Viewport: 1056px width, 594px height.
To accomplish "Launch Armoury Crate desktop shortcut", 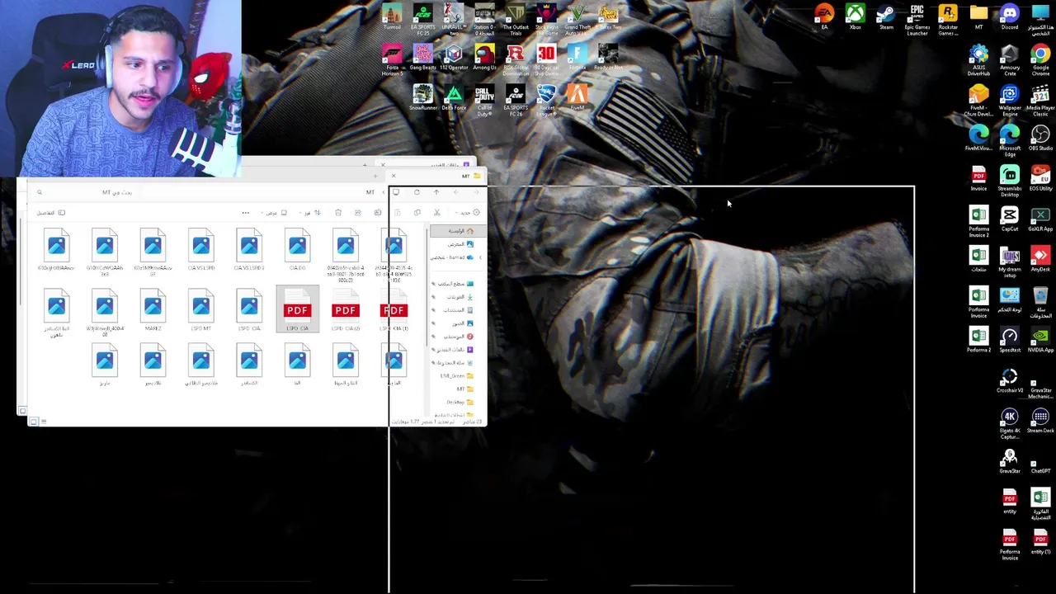I will click(x=1010, y=60).
